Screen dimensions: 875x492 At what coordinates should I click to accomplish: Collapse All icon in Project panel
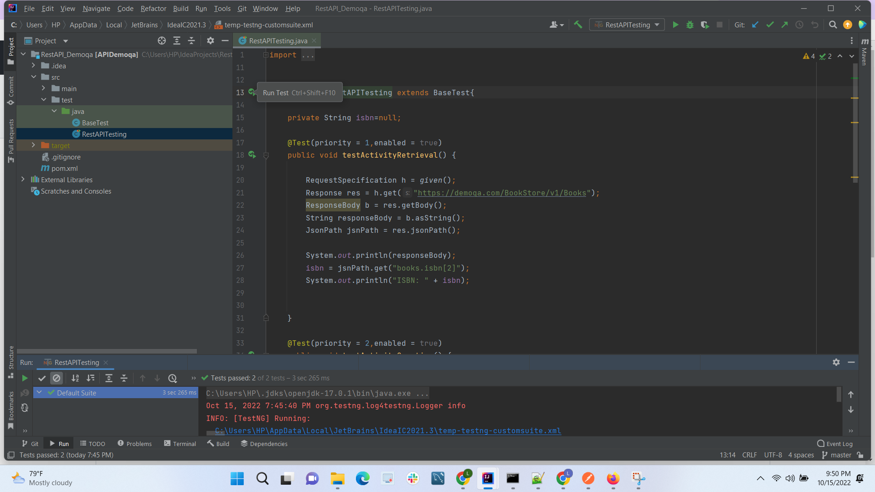coord(191,41)
